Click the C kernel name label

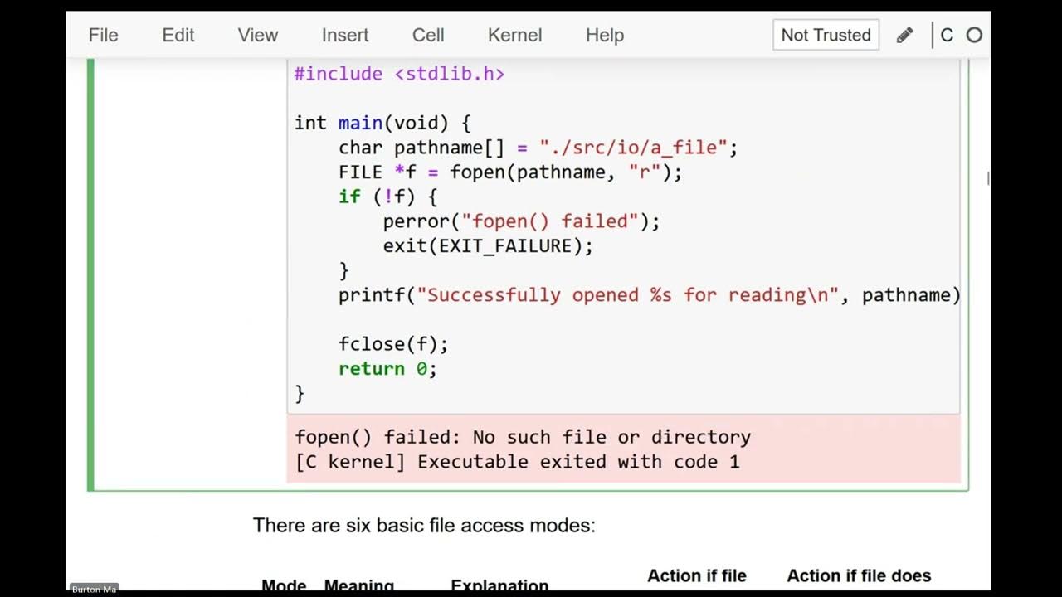click(948, 36)
